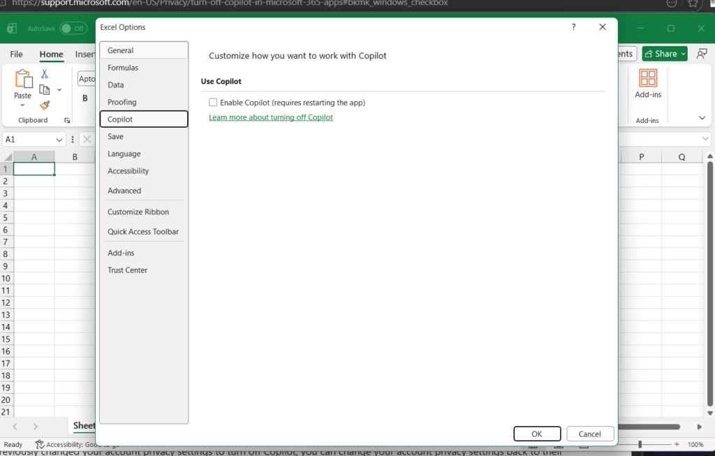The height and width of the screenshot is (456, 715).
Task: Open the Proofing options category
Action: 144,102
